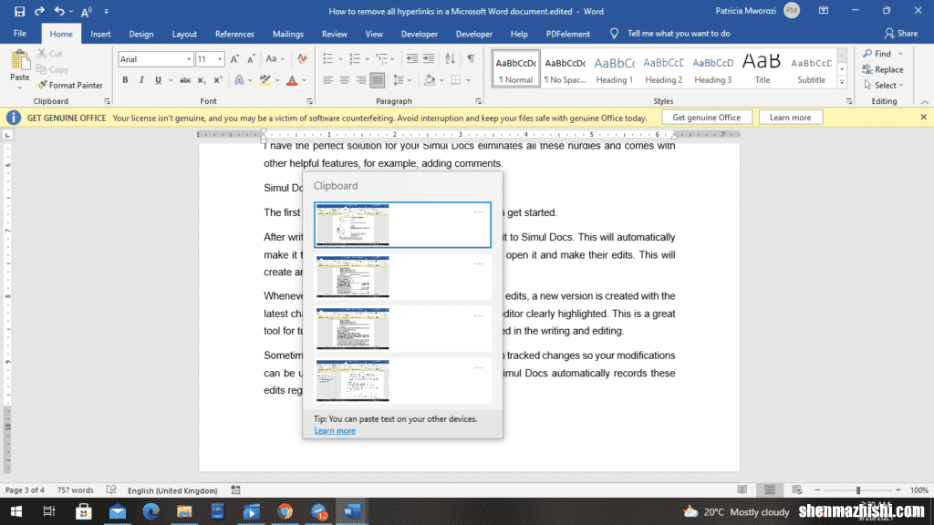Toggle italic formatting
The image size is (934, 525).
coord(141,80)
